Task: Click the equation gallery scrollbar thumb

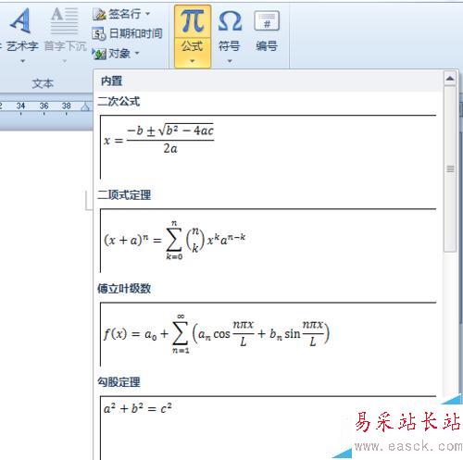Action: [450, 169]
